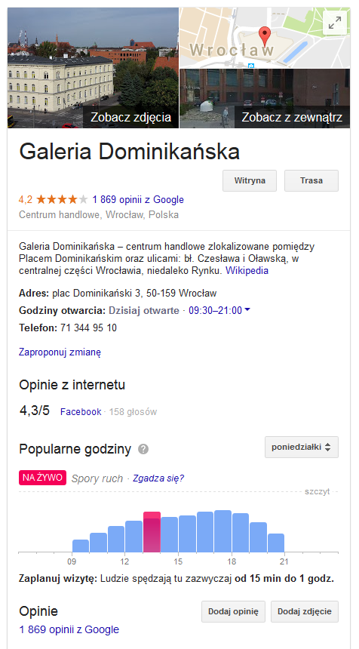The height and width of the screenshot is (649, 359).
Task: Open Zobacz z zewnątrz street view thumbnail
Action: [265, 99]
